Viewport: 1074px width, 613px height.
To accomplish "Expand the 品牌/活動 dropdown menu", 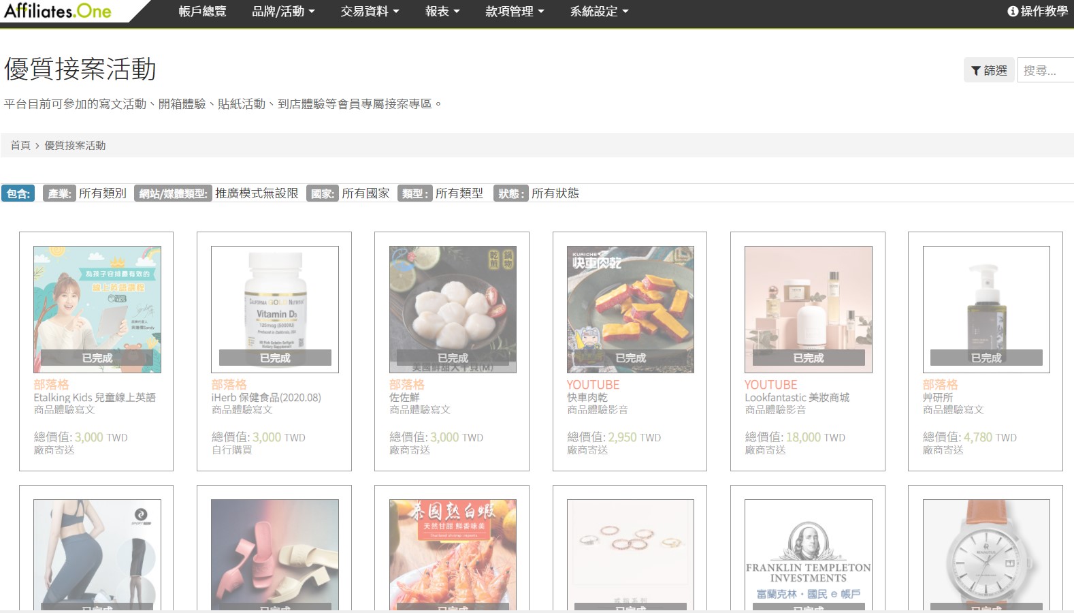I will click(x=283, y=12).
